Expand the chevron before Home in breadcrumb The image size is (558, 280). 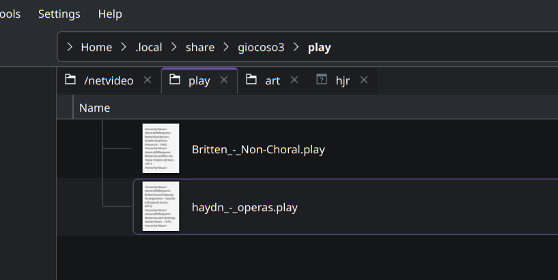[x=70, y=47]
